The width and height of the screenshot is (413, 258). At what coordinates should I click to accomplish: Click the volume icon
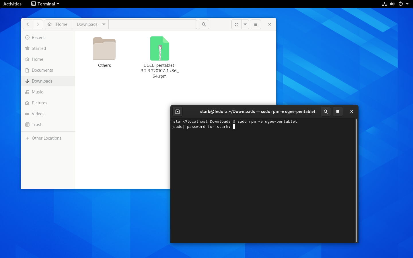pyautogui.click(x=392, y=4)
